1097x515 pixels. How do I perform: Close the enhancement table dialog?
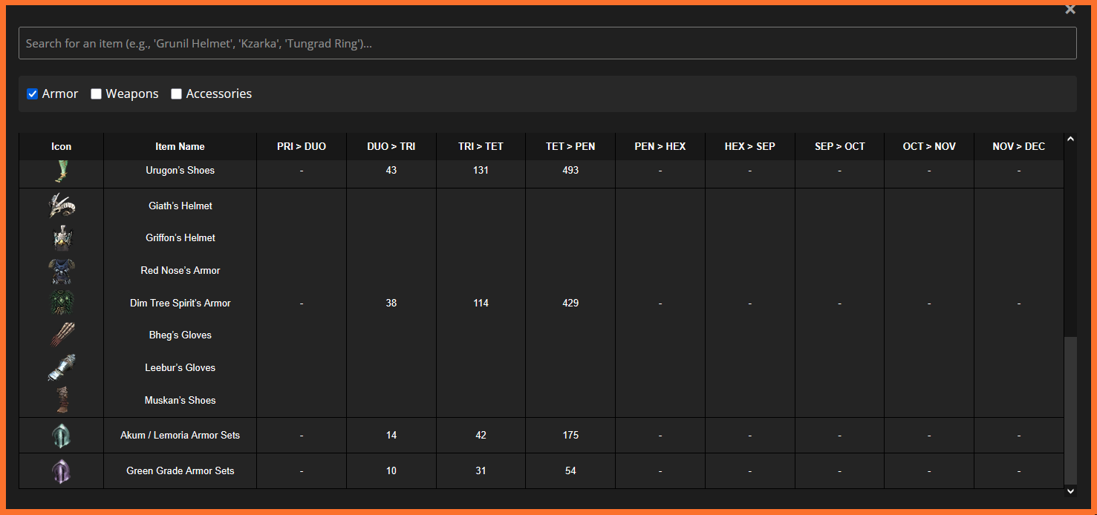click(1070, 10)
